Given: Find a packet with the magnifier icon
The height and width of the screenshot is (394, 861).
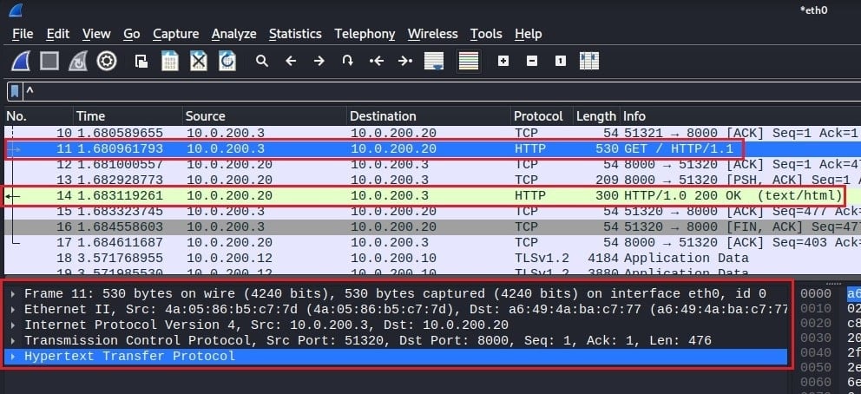Looking at the screenshot, I should [x=262, y=61].
